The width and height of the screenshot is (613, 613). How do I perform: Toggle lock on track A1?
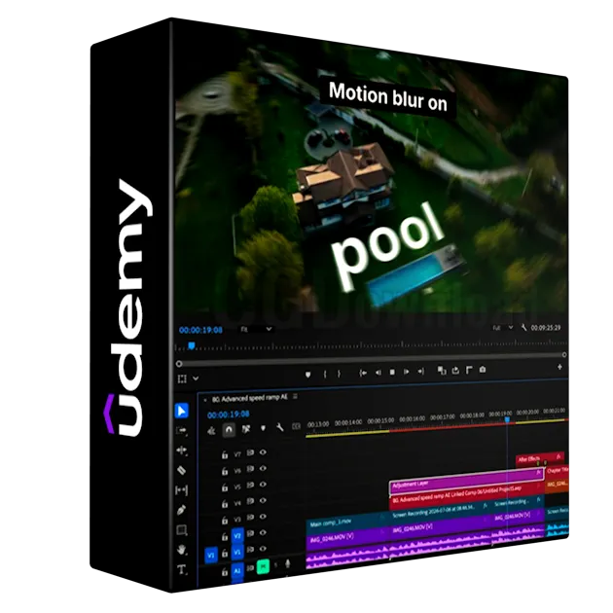pyautogui.click(x=225, y=572)
